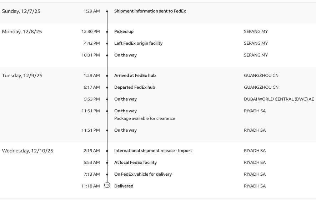Image resolution: width=316 pixels, height=200 pixels.
Task: Select the Wednesday, 12/10/25 date header
Action: (x=27, y=151)
